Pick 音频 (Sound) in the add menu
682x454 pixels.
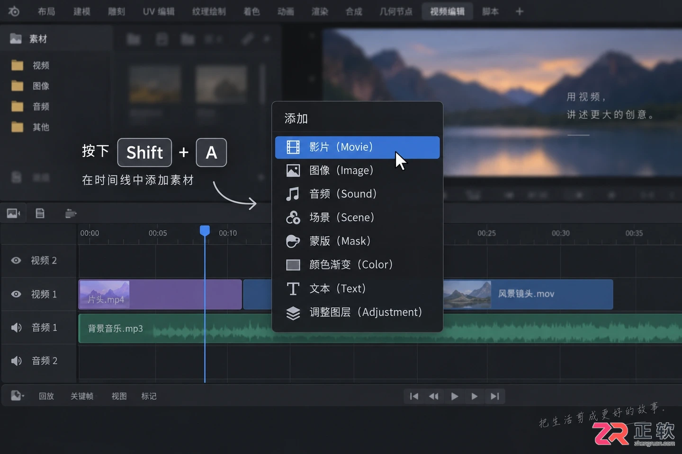(357, 194)
